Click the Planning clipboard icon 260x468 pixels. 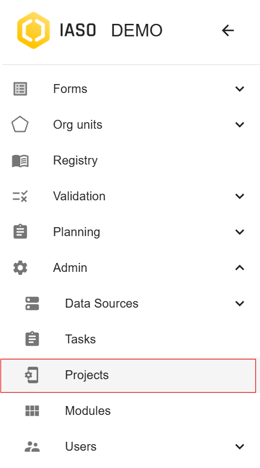tap(20, 231)
